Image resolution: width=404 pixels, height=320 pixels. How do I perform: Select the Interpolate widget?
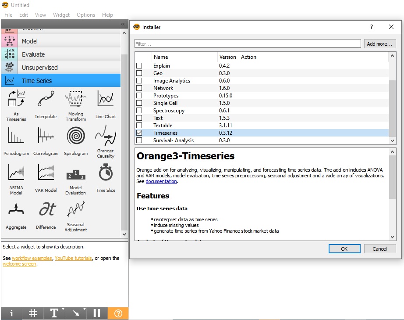[45, 104]
